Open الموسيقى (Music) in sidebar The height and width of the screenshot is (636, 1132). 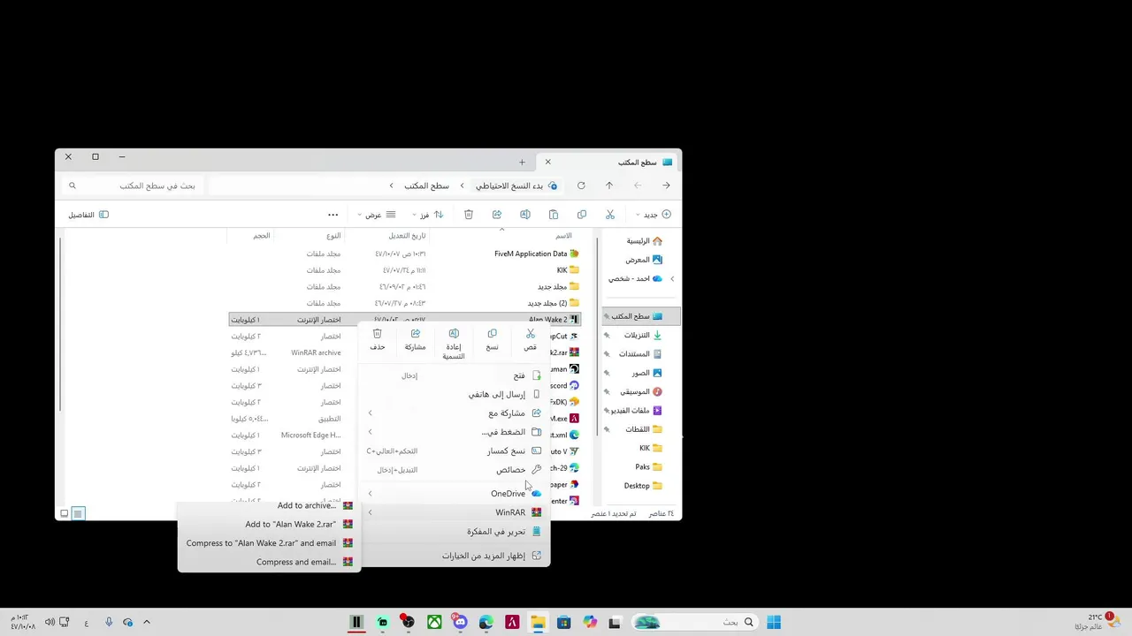point(643,391)
